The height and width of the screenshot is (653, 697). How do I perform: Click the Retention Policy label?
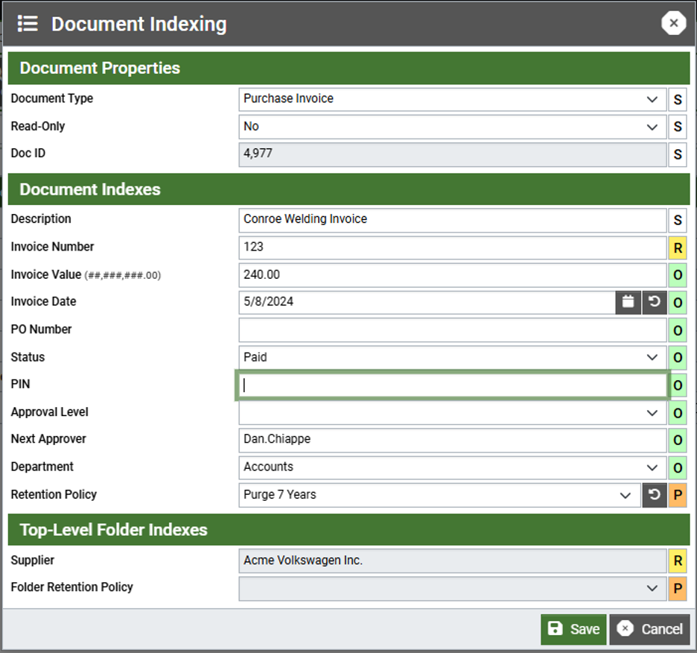[54, 494]
